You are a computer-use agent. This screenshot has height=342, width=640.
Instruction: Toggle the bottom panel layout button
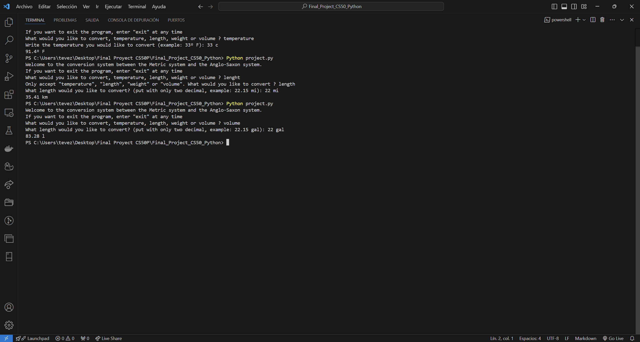(564, 7)
